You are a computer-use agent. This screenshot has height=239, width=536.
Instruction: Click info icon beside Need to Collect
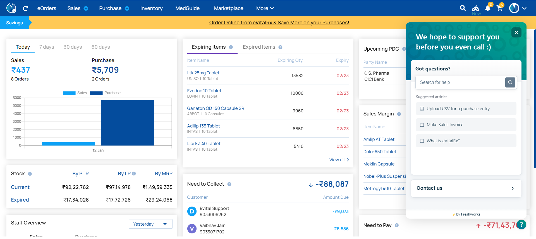click(x=229, y=184)
